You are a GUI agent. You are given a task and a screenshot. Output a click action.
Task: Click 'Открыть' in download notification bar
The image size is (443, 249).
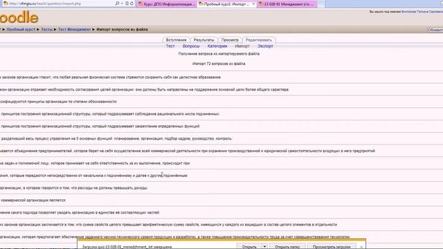click(x=249, y=246)
